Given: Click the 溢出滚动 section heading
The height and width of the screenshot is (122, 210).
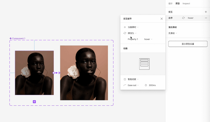Looking at the screenshot, I should click(172, 27).
